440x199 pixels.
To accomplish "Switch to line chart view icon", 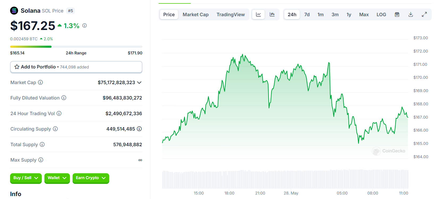I will pyautogui.click(x=259, y=15).
